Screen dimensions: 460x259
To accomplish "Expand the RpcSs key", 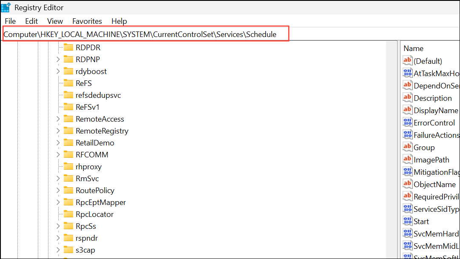I will [x=58, y=226].
